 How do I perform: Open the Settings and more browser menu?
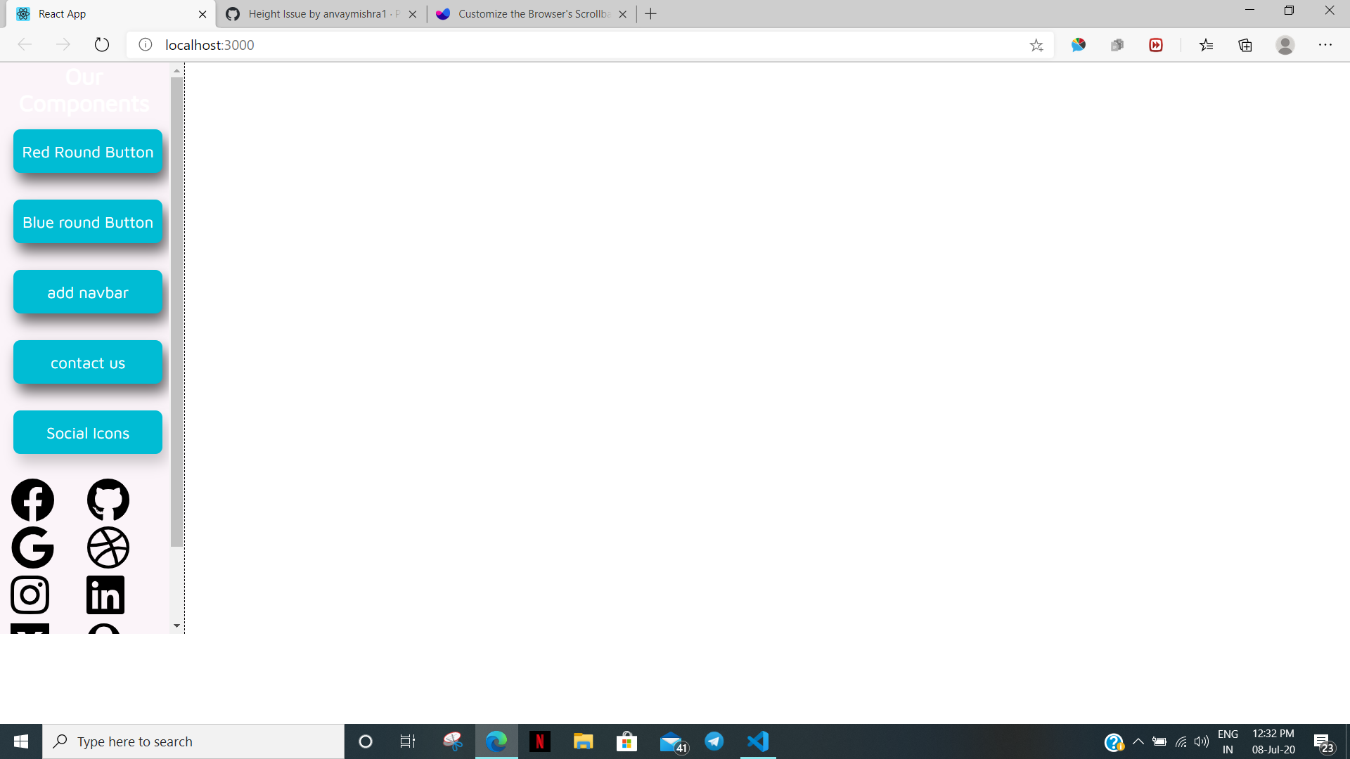point(1326,44)
